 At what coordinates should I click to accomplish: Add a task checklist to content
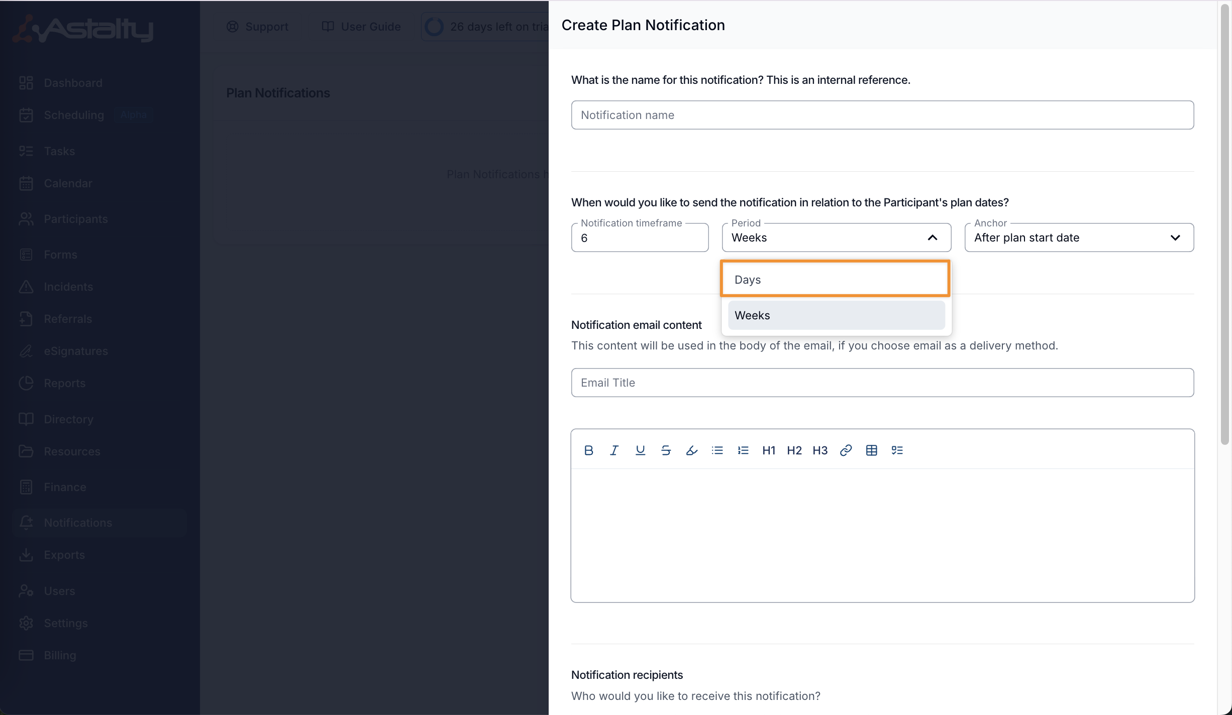[897, 450]
